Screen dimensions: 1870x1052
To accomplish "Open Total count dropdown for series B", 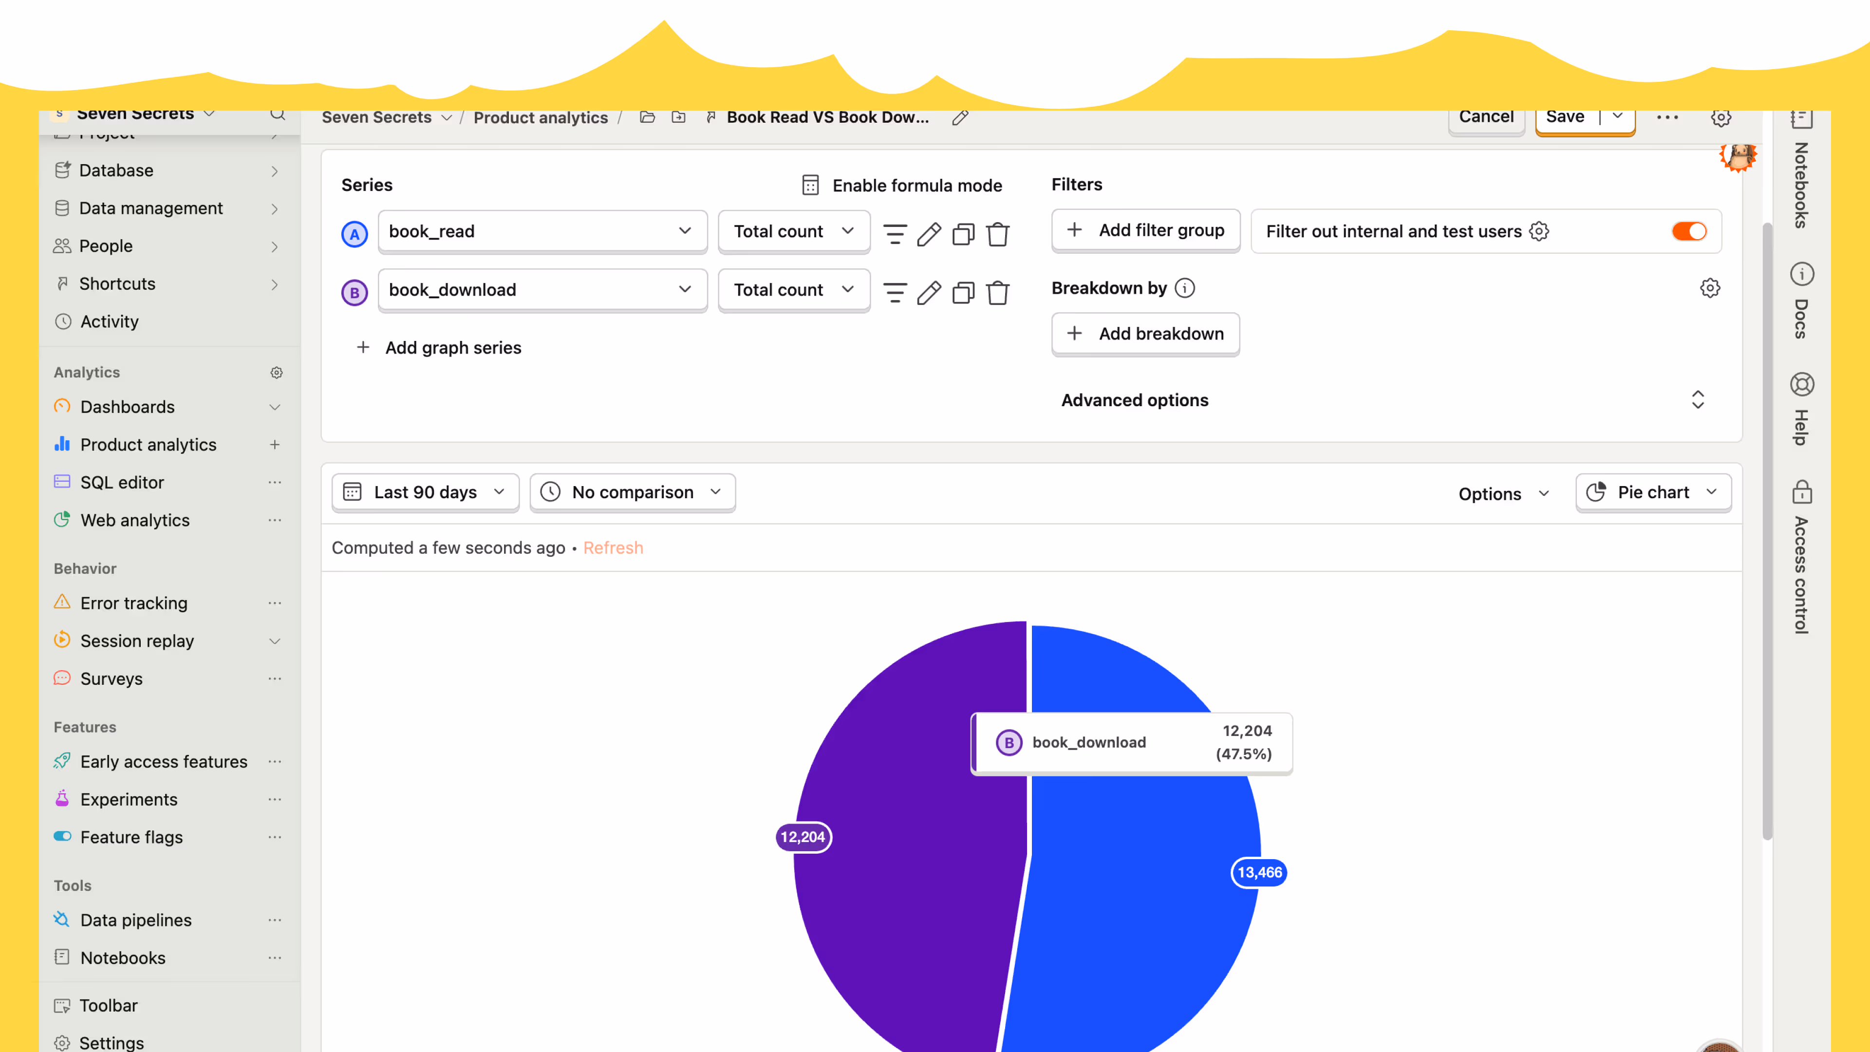I will tap(793, 290).
